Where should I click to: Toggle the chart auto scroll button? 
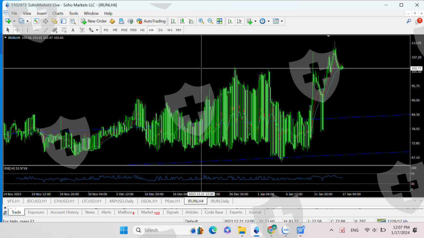point(230,21)
